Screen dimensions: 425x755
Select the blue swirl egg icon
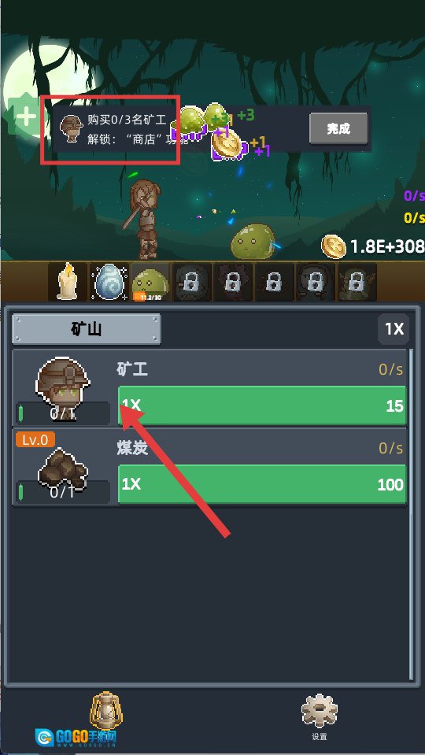109,282
